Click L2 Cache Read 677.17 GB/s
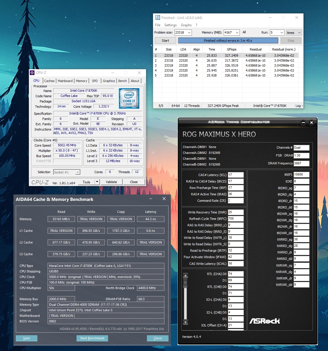Image resolution: width=328 pixels, height=351 pixels. 61,242
